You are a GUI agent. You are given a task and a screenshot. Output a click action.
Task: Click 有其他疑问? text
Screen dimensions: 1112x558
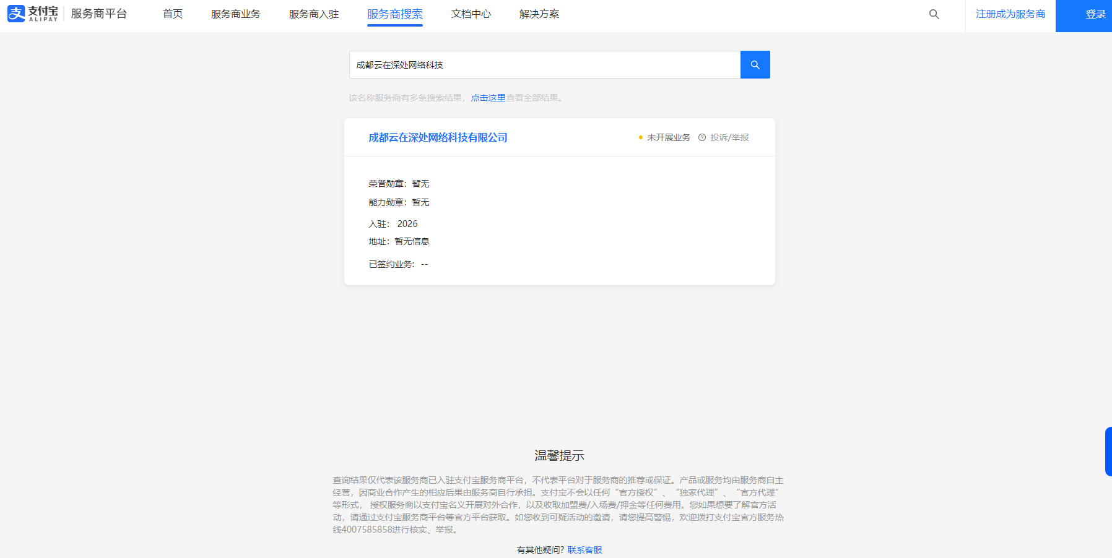[541, 550]
